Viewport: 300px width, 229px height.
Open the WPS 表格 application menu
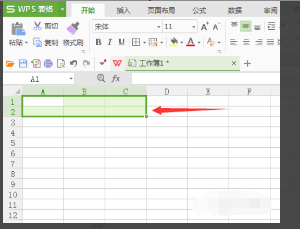point(30,9)
